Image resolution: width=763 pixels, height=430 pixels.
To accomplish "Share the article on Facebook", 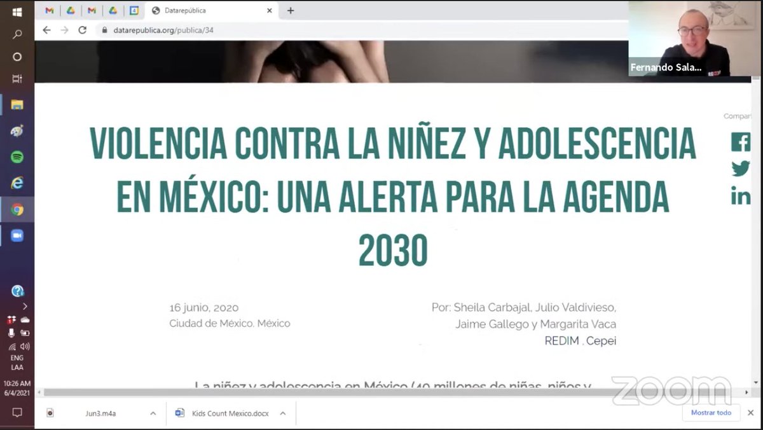I will click(740, 142).
